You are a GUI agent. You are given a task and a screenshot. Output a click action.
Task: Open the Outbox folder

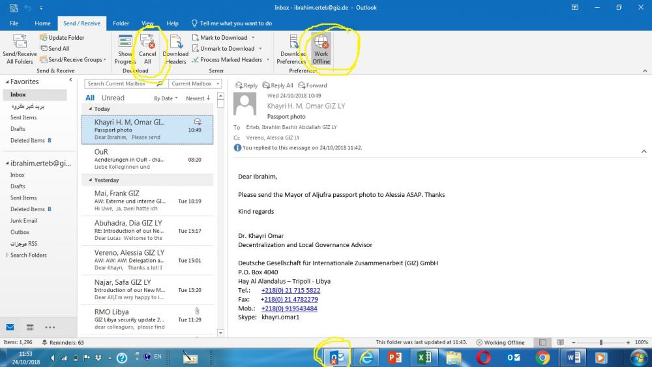20,232
